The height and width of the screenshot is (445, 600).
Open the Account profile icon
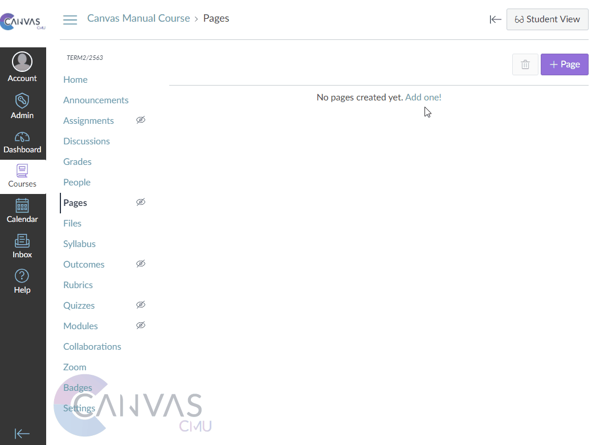tap(22, 62)
